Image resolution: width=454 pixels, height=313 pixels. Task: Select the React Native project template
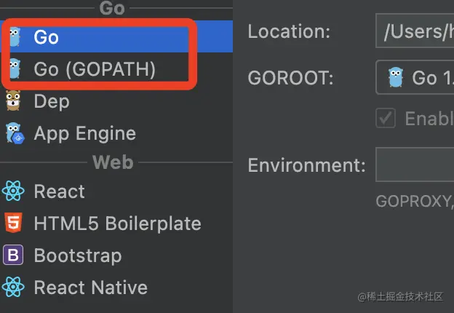[116, 288]
